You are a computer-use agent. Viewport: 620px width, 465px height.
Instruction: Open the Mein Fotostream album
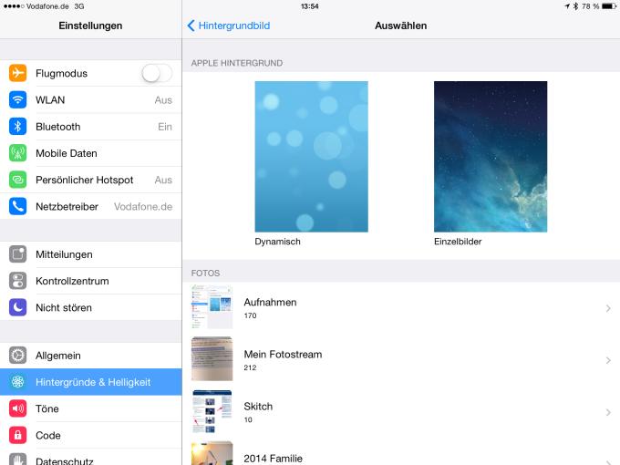click(x=401, y=360)
